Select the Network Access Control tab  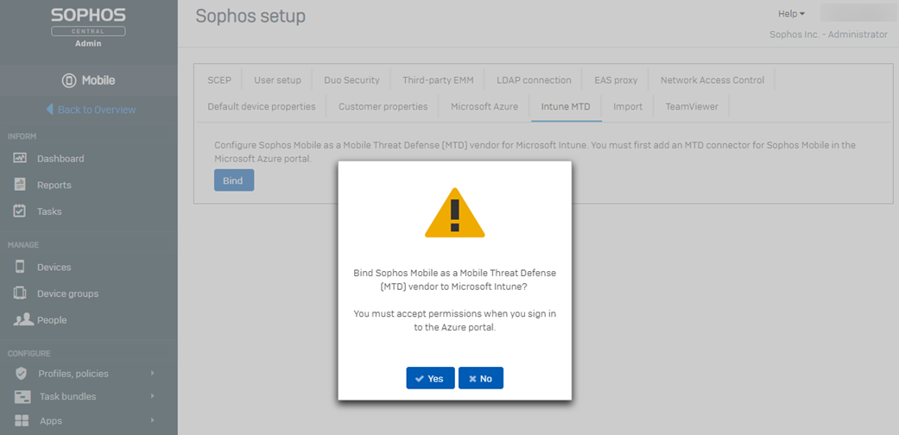[x=712, y=80]
